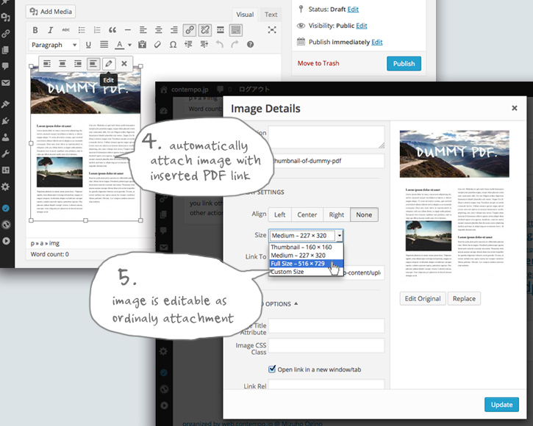Open Users in the admin sidebar
The height and width of the screenshot is (426, 533).
click(x=5, y=137)
